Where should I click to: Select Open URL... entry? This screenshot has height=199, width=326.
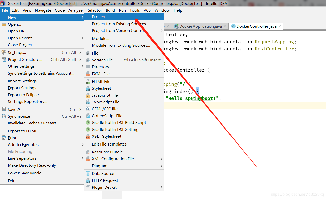point(42,31)
